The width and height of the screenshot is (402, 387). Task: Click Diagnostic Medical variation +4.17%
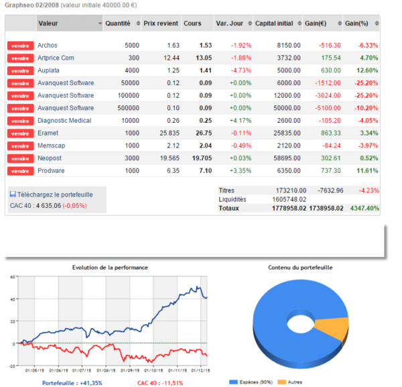pos(241,121)
